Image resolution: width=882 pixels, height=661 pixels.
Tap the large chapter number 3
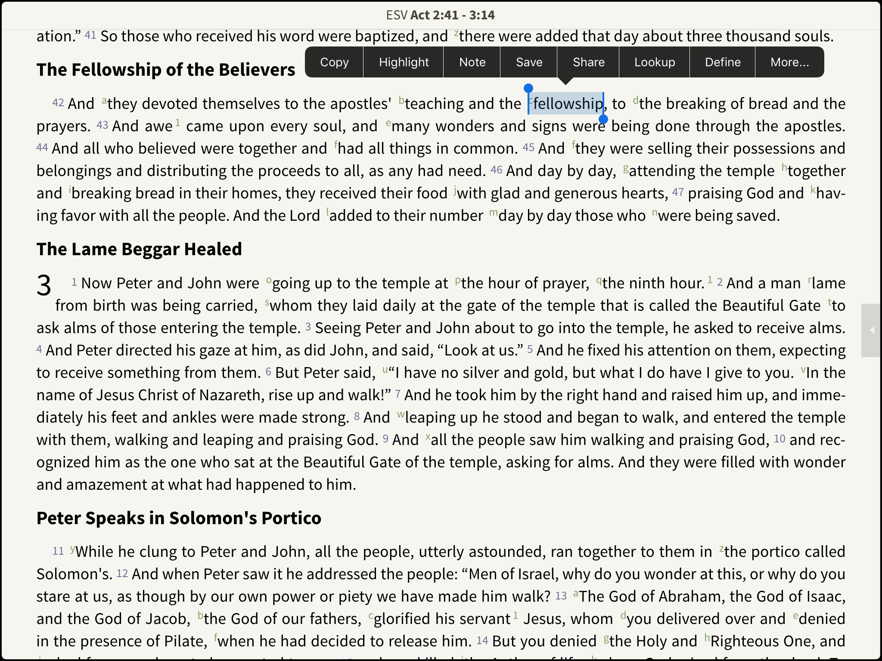44,285
